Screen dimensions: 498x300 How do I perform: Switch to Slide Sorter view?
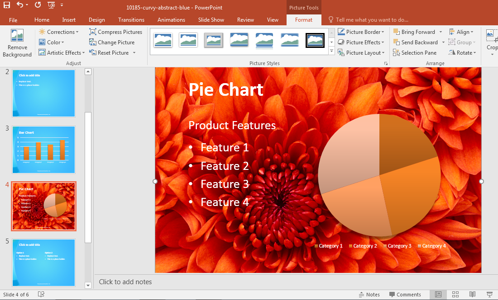455,294
